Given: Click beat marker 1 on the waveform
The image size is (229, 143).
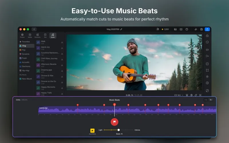Looking at the screenshot, I should (x=78, y=105).
